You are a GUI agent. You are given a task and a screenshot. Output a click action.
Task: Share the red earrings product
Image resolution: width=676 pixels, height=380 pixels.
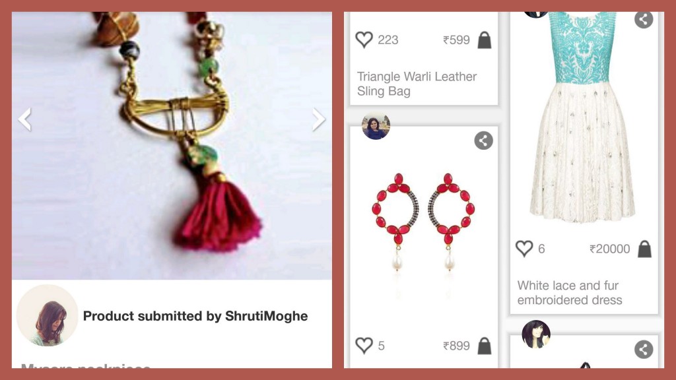click(x=483, y=141)
